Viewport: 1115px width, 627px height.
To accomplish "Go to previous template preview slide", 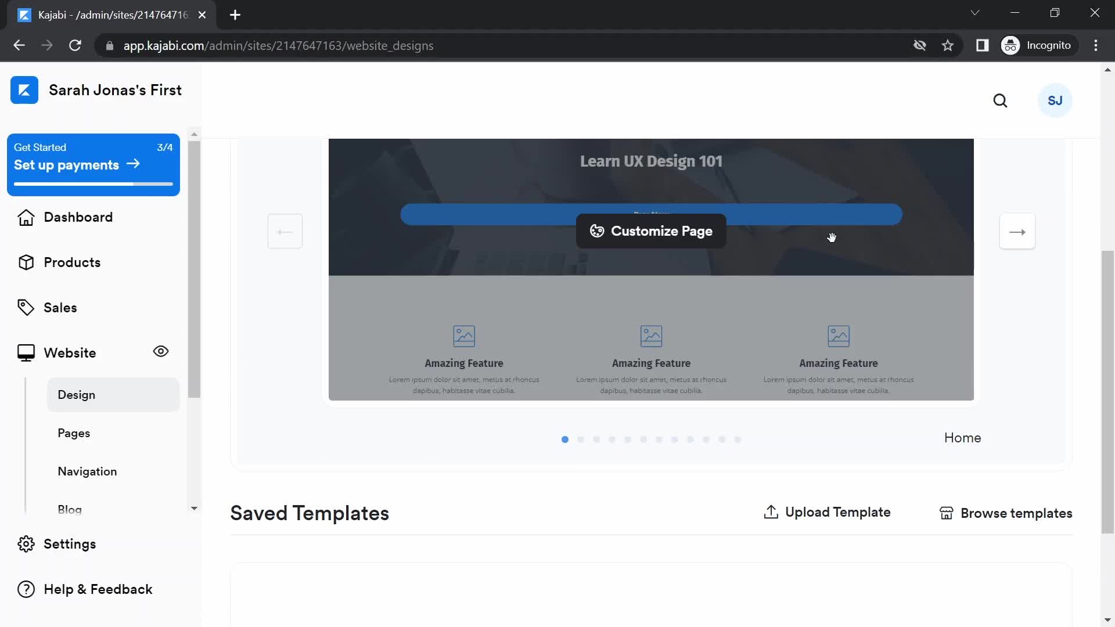I will pos(285,232).
